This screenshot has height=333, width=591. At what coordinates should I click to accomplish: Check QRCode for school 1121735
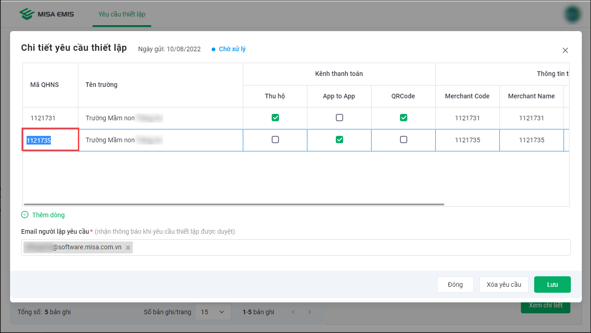[x=404, y=140]
